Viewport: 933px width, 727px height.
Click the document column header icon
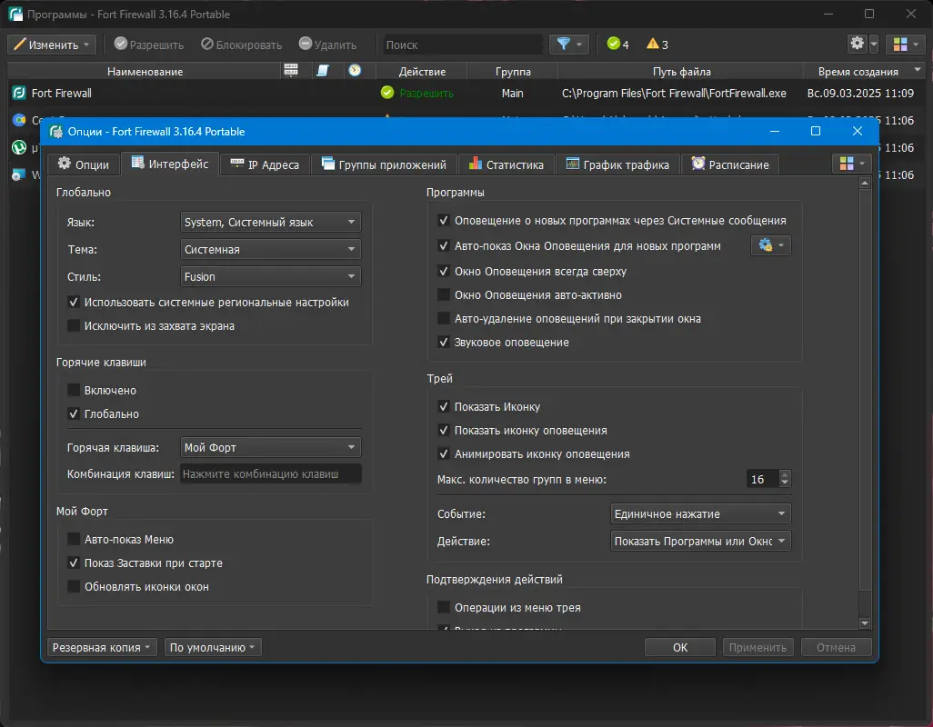[x=323, y=70]
